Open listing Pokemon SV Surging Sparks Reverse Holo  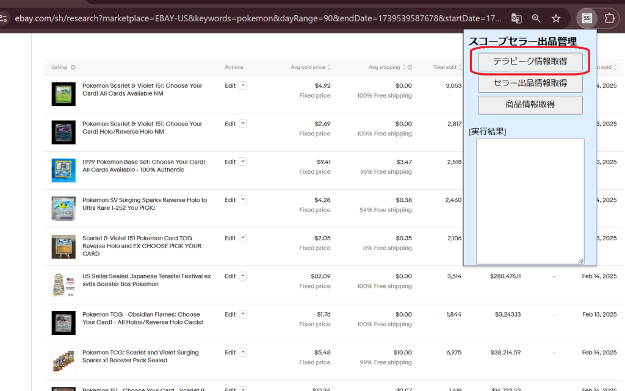[x=145, y=204]
